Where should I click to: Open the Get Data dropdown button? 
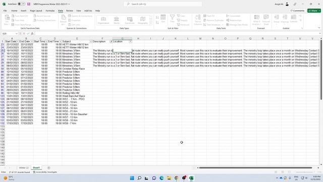click(7, 20)
